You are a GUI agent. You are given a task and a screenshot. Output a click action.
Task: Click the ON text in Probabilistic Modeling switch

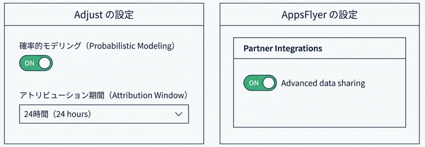point(30,63)
